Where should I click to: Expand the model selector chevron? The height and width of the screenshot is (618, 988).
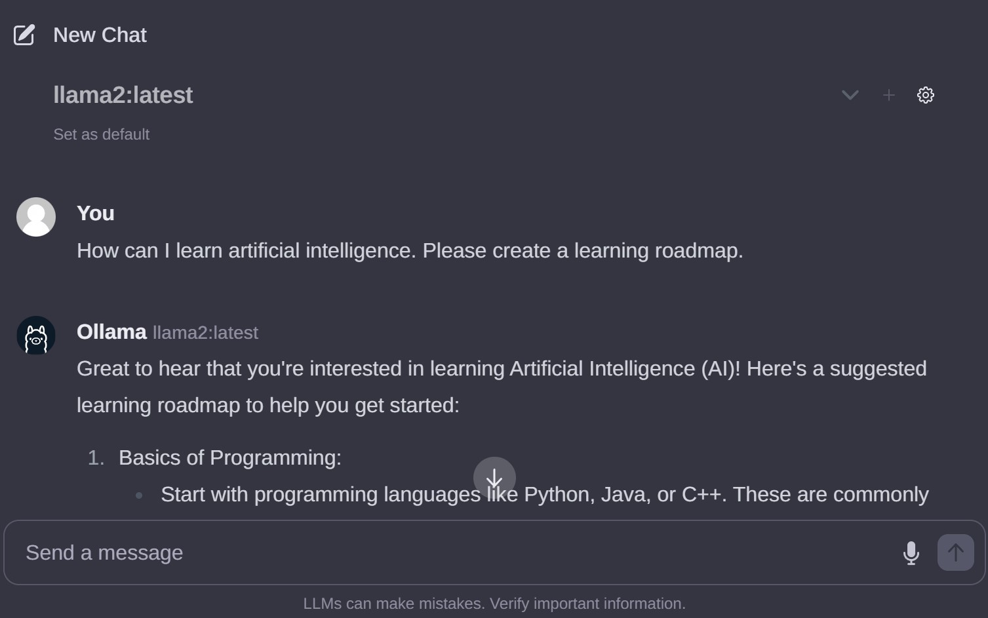(850, 95)
